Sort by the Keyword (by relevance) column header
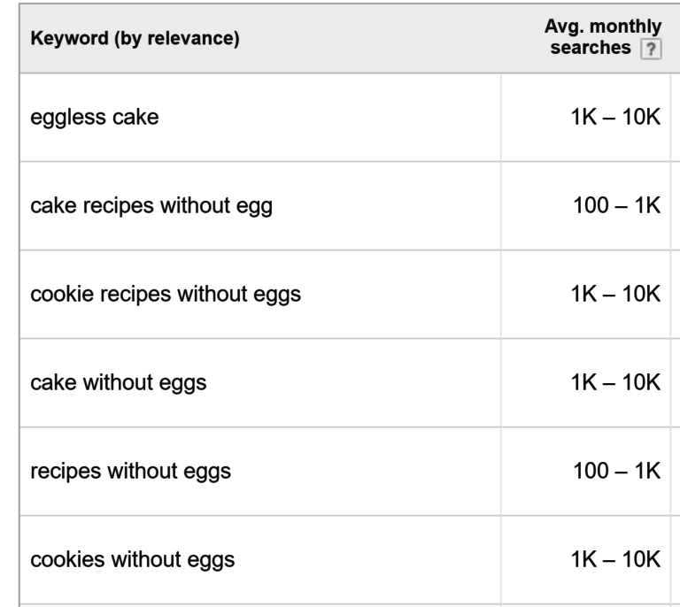The image size is (680, 607). 135,38
